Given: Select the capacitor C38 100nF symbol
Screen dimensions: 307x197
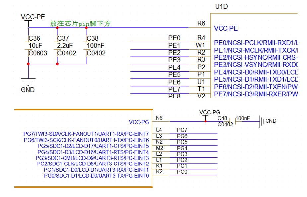Looking at the screenshot, I should (87, 46).
